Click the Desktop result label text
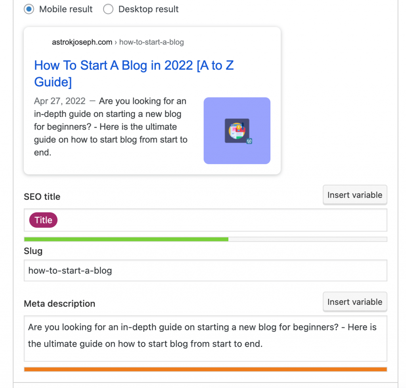 click(148, 9)
